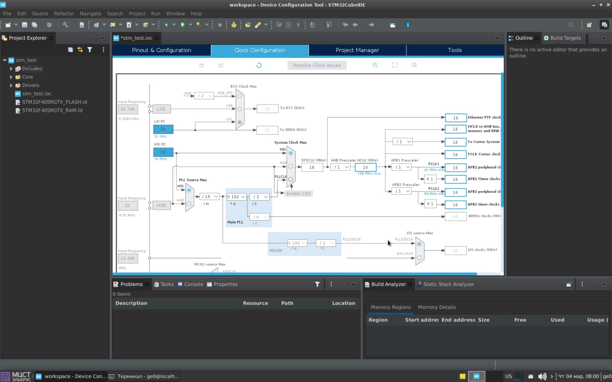The image size is (612, 382).
Task: Open the Console tab
Action: (x=190, y=284)
